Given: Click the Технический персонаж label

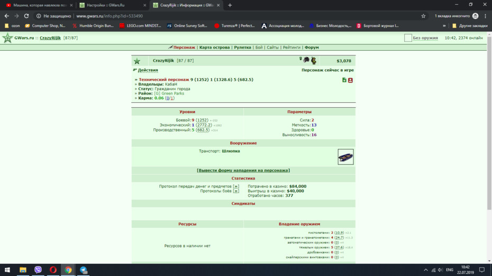Looking at the screenshot, I should [x=164, y=80].
